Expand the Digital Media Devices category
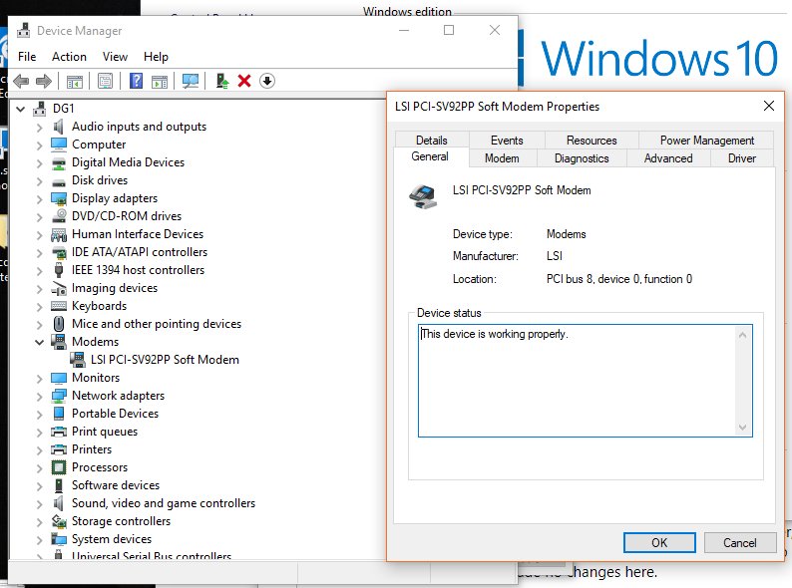Viewport: 792px width, 588px height. [39, 162]
